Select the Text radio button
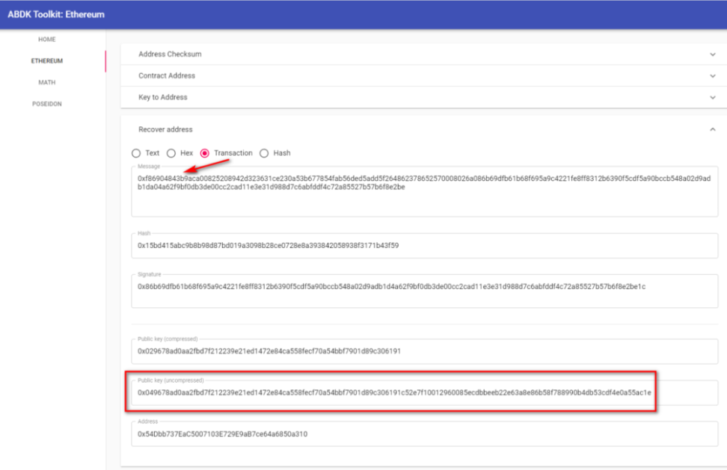The height and width of the screenshot is (470, 727). click(136, 153)
